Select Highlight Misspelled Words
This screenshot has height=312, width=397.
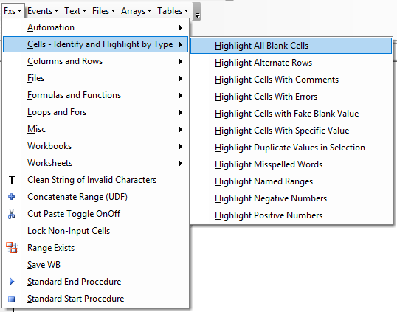[291, 164]
